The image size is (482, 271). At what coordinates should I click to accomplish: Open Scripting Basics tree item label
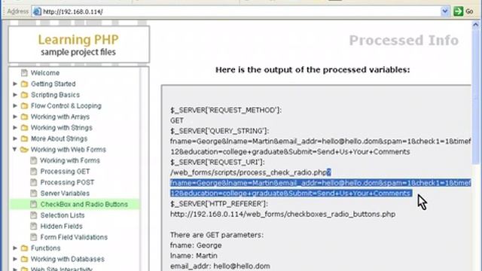(x=55, y=95)
